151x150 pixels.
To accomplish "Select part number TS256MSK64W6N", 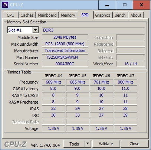I will pos(65,57).
